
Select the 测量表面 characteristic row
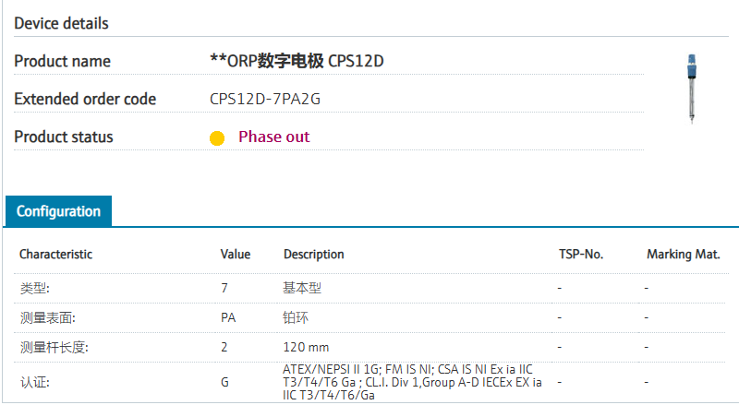pos(369,318)
